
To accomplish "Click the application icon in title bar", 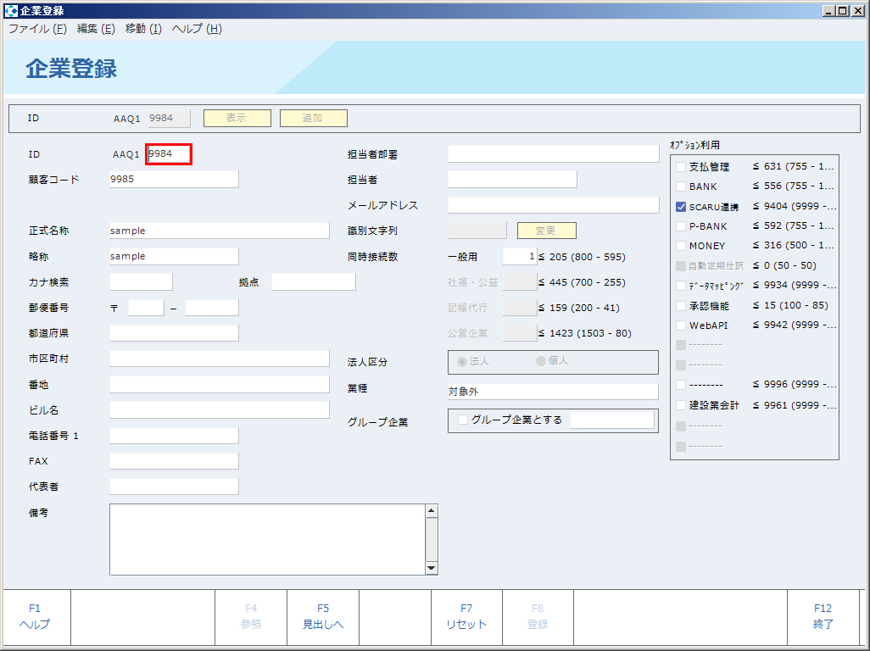I will point(10,11).
